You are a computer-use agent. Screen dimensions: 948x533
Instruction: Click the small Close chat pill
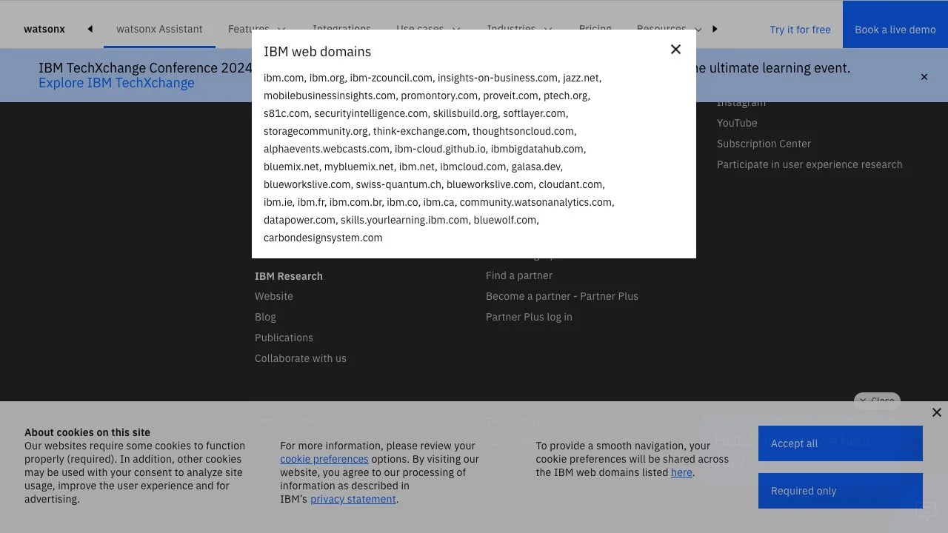click(877, 400)
